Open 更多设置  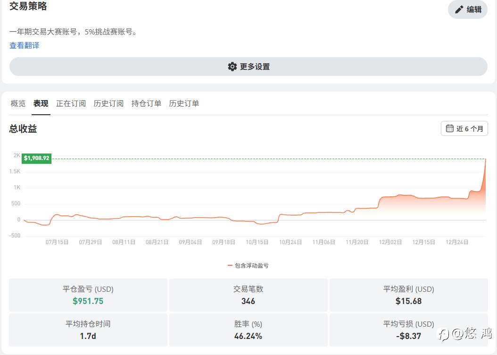pos(248,67)
